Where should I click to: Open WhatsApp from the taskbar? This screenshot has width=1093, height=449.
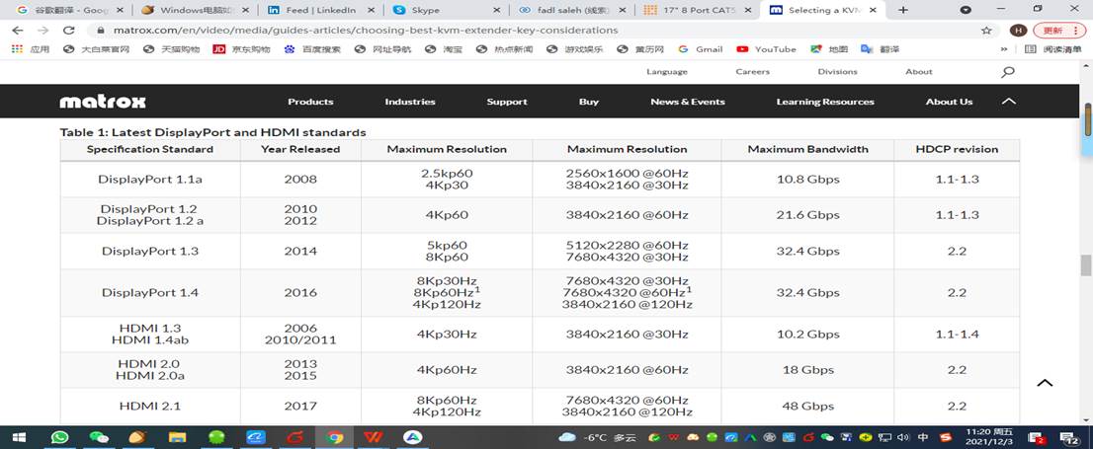60,437
